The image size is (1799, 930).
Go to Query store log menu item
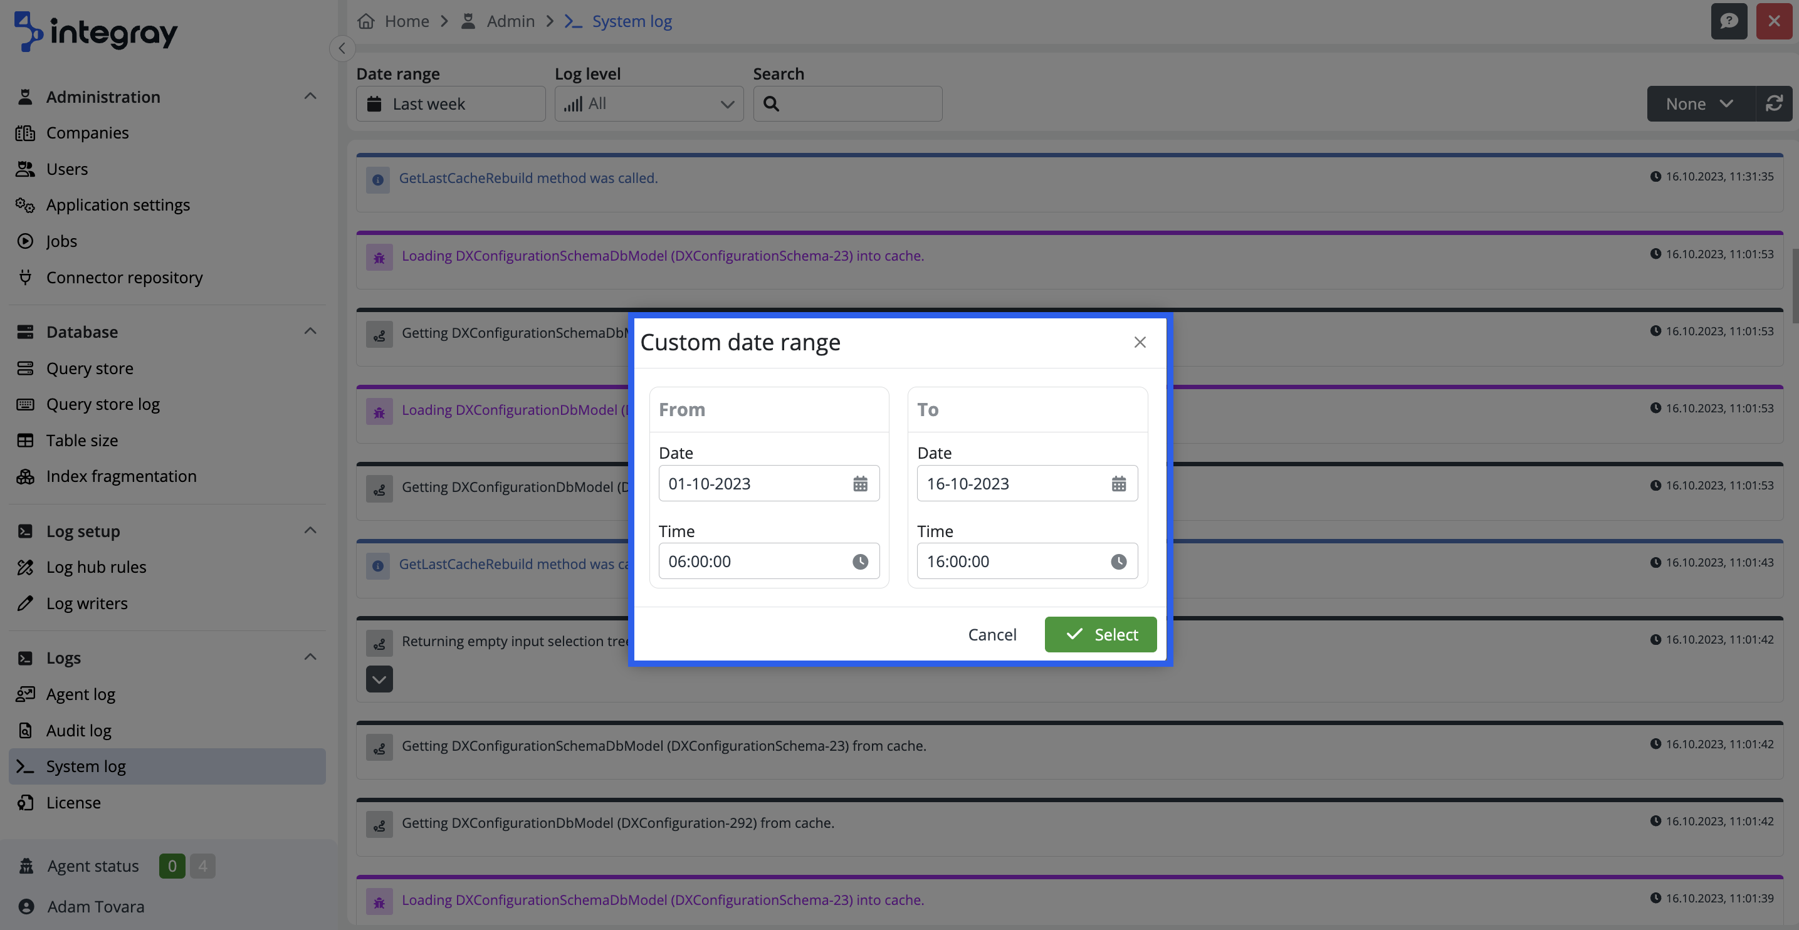click(103, 404)
